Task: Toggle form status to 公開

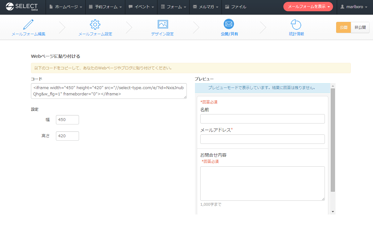Action: coord(343,28)
